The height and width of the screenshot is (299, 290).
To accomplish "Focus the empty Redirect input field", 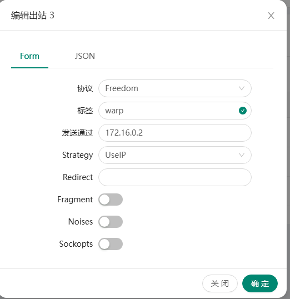I will coord(175,177).
